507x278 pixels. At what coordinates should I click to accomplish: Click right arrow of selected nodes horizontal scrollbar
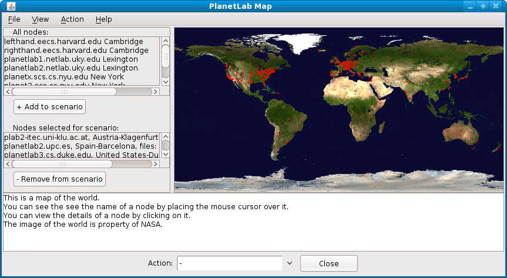pyautogui.click(x=155, y=163)
